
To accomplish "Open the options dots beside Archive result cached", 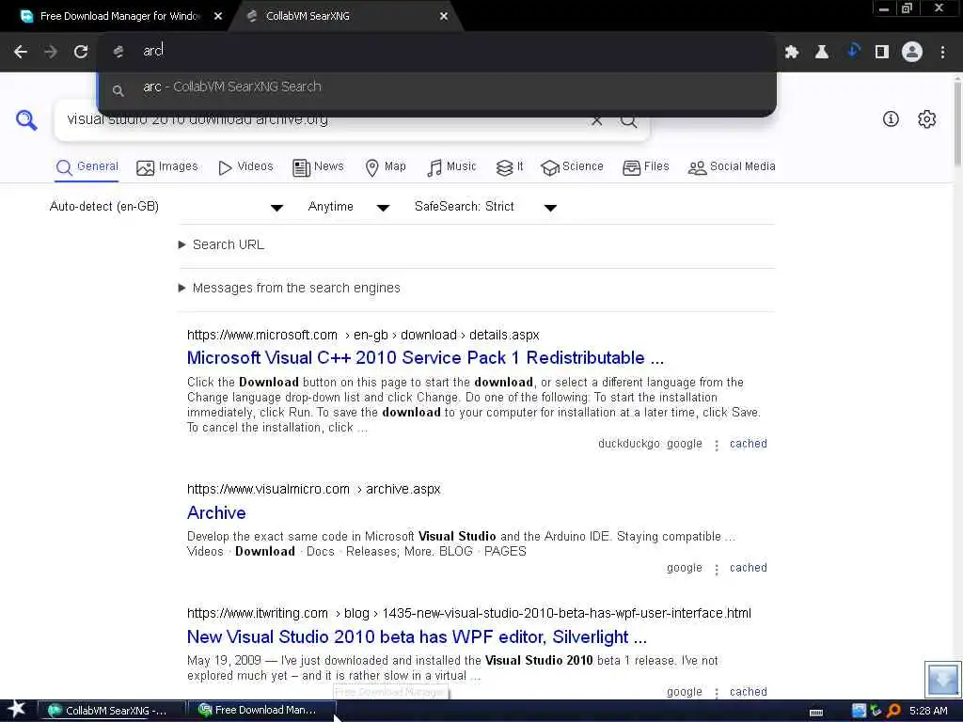I will pyautogui.click(x=716, y=569).
